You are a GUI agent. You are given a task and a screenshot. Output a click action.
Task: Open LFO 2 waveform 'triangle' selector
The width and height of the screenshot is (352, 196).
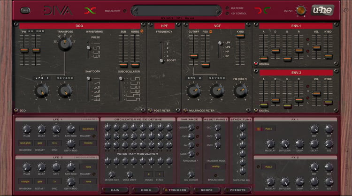[x=25, y=181]
